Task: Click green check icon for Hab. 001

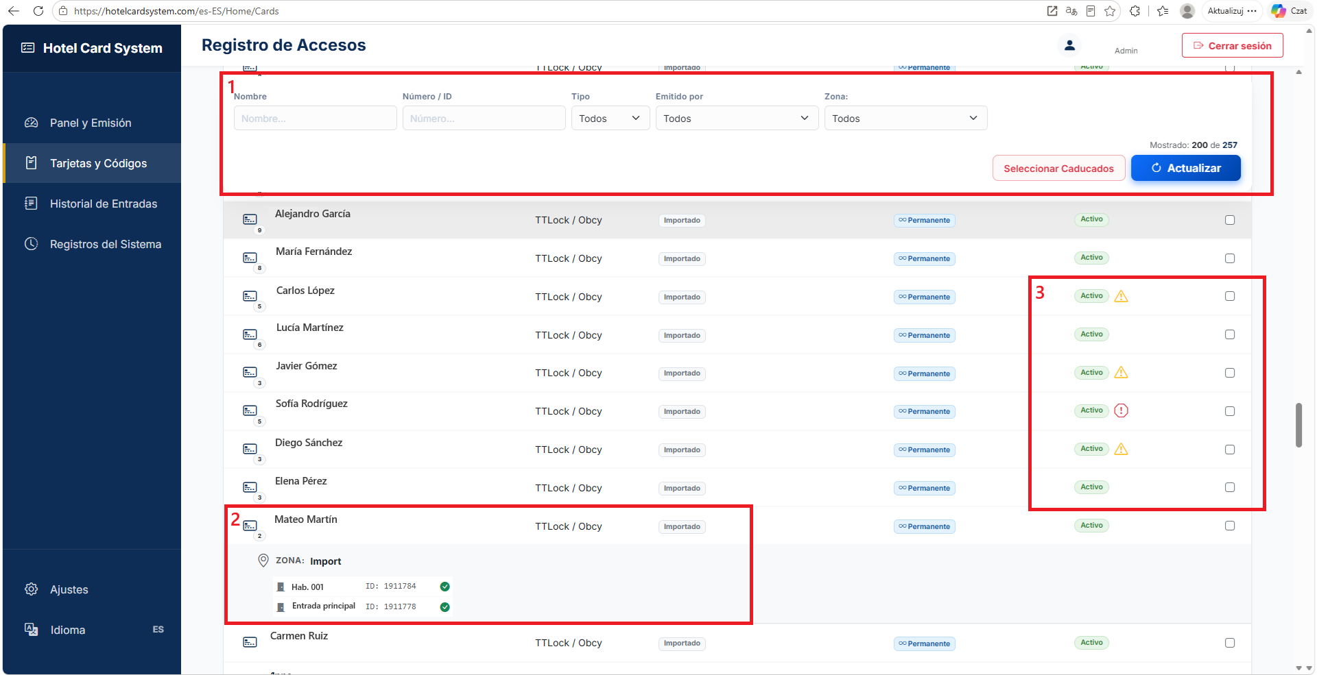Action: point(444,587)
